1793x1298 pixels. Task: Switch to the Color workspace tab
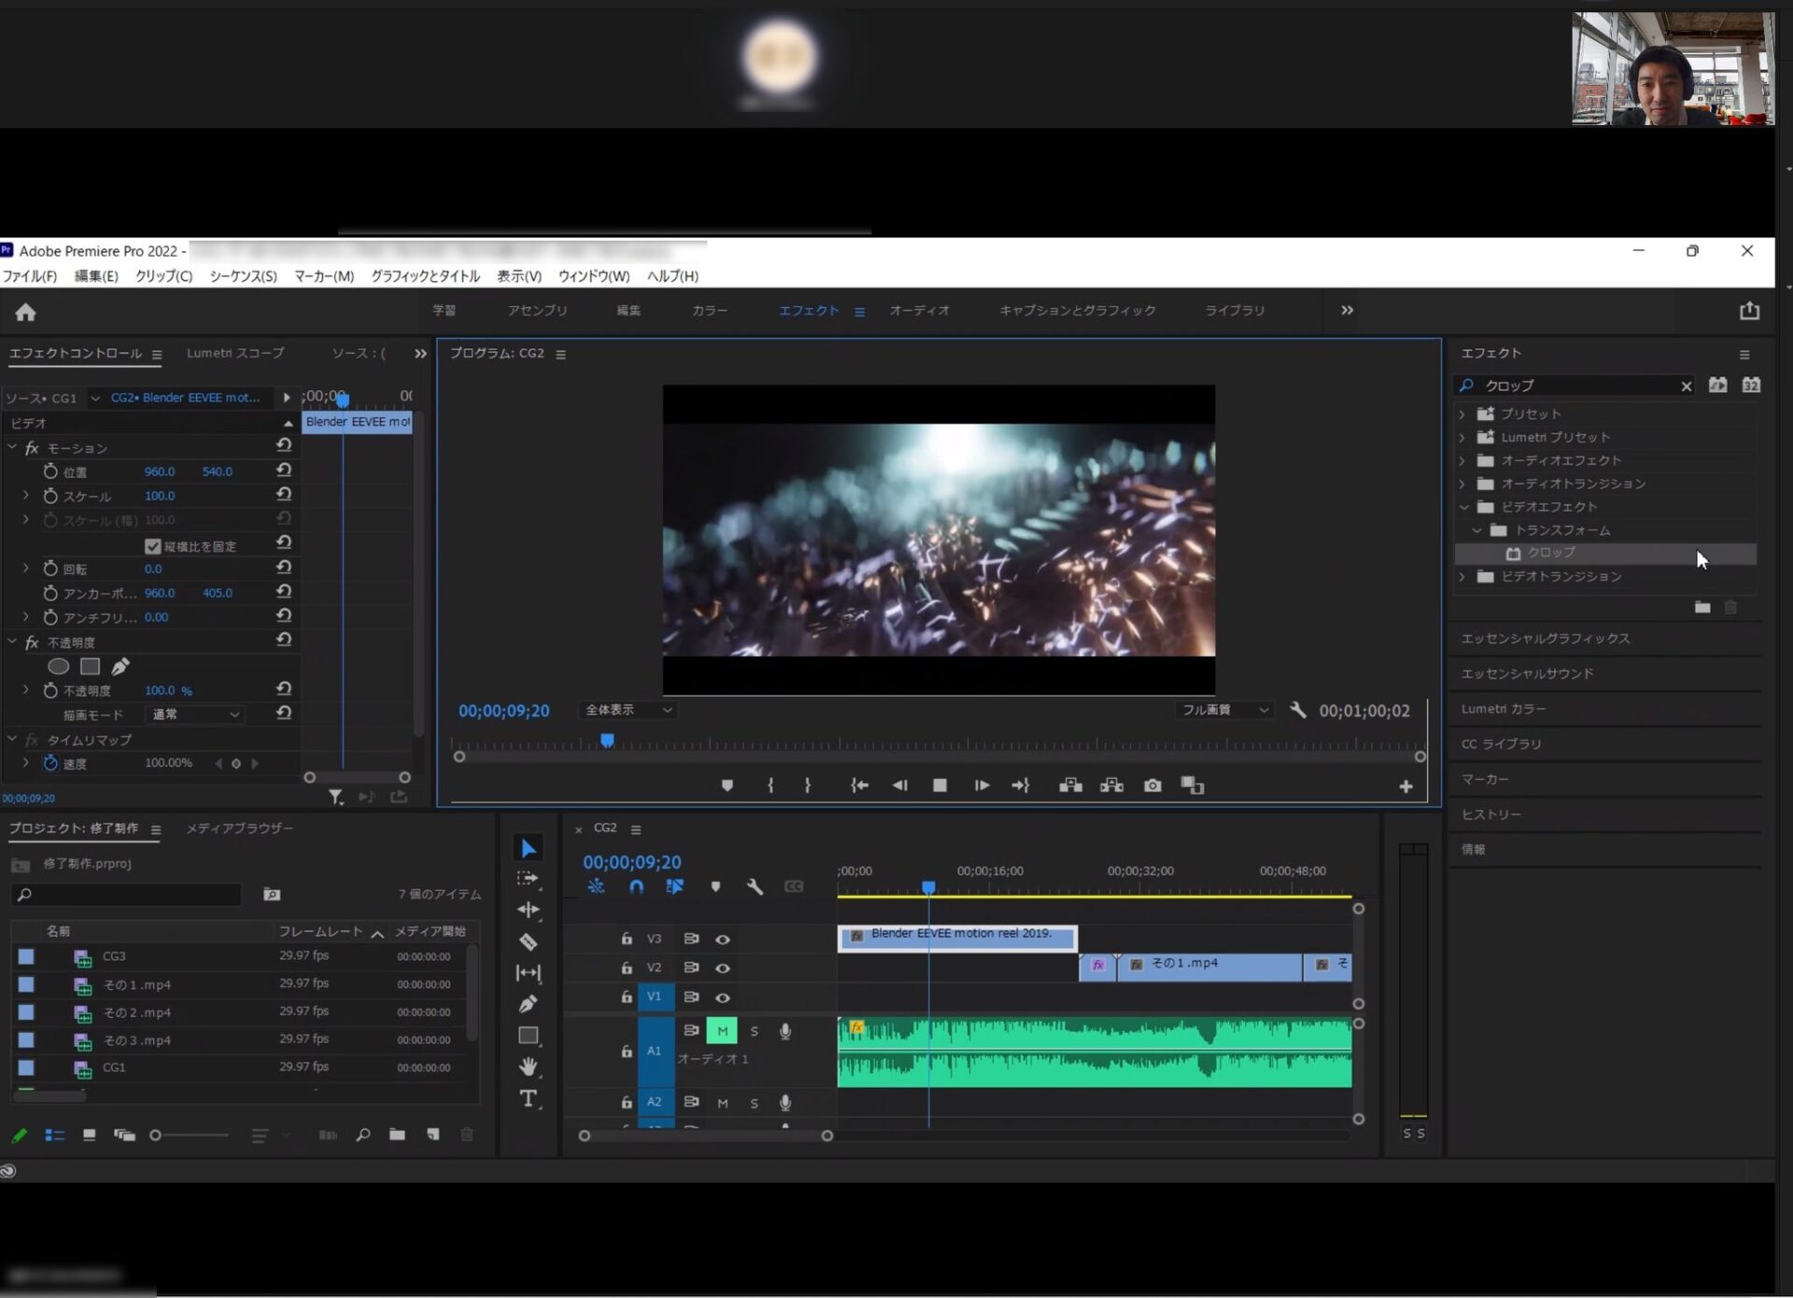coord(710,311)
